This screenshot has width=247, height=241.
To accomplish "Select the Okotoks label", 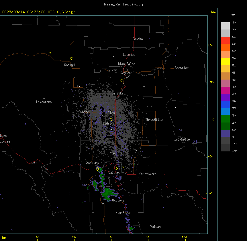I will click(118, 200).
